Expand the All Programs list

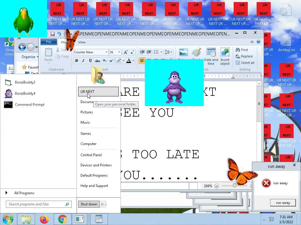tap(24, 193)
